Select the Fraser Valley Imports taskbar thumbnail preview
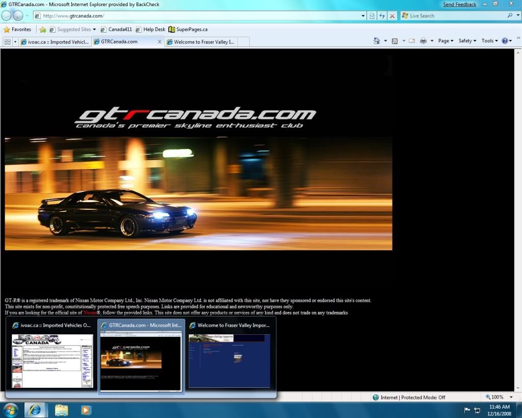 (x=229, y=360)
